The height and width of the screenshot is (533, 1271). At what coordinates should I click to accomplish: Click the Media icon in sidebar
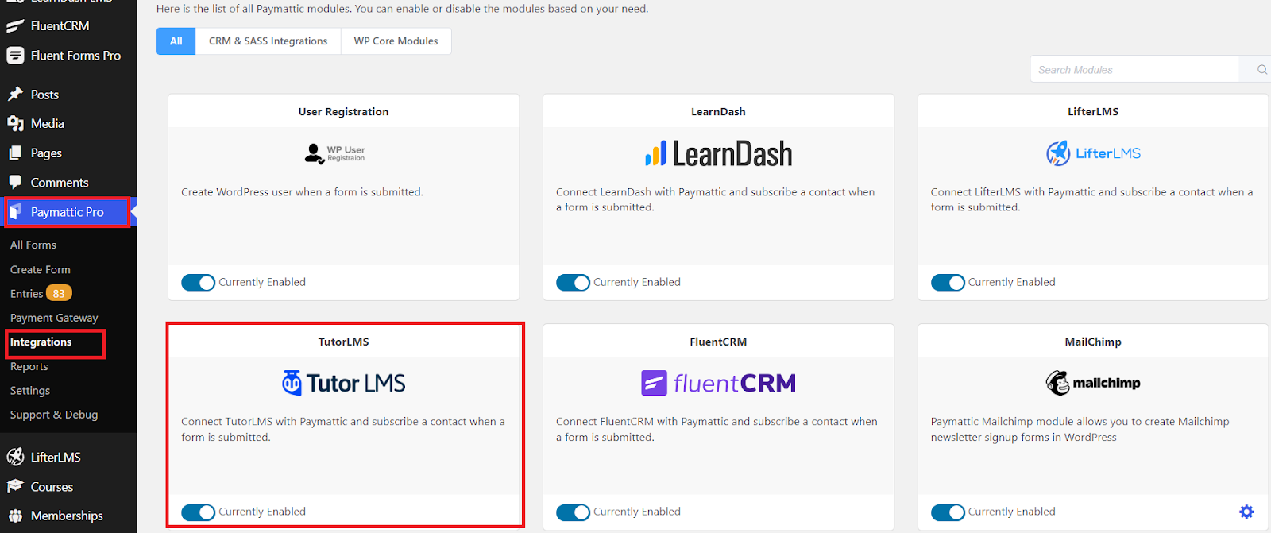tap(15, 124)
